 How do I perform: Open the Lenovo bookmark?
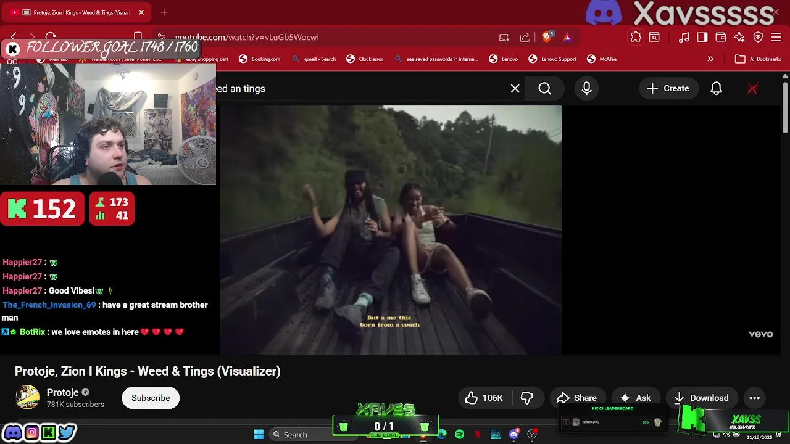504,59
